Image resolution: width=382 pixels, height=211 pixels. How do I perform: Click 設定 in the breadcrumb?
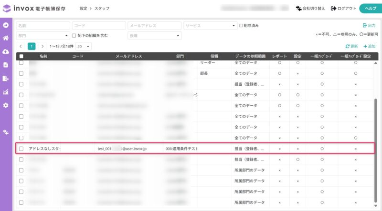pos(83,9)
